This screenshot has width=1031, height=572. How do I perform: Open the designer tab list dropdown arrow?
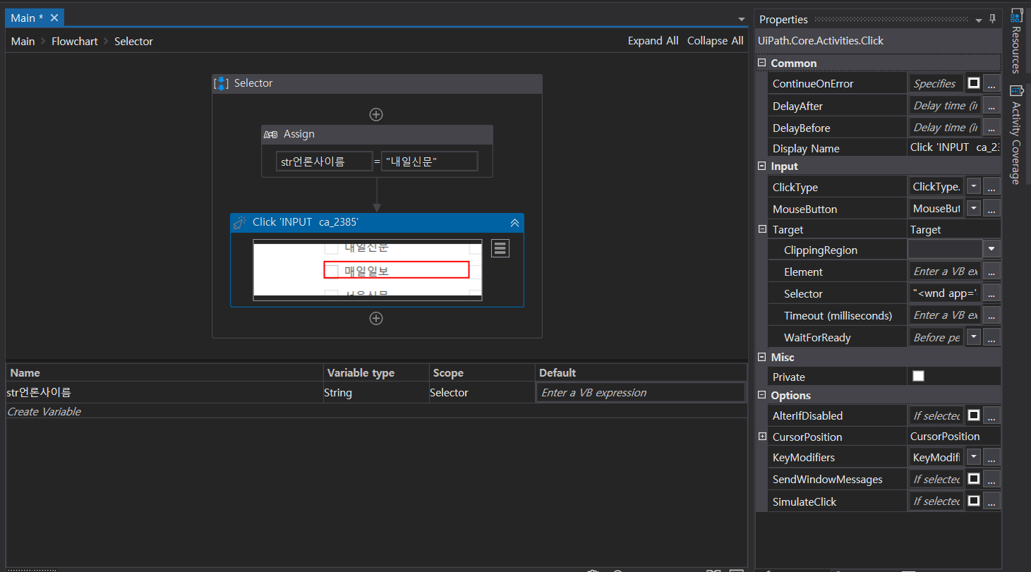coord(741,19)
